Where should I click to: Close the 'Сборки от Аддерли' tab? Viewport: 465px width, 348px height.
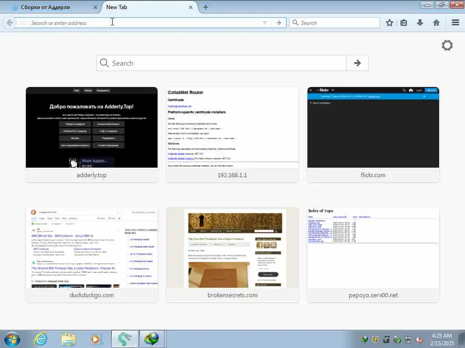pyautogui.click(x=95, y=7)
